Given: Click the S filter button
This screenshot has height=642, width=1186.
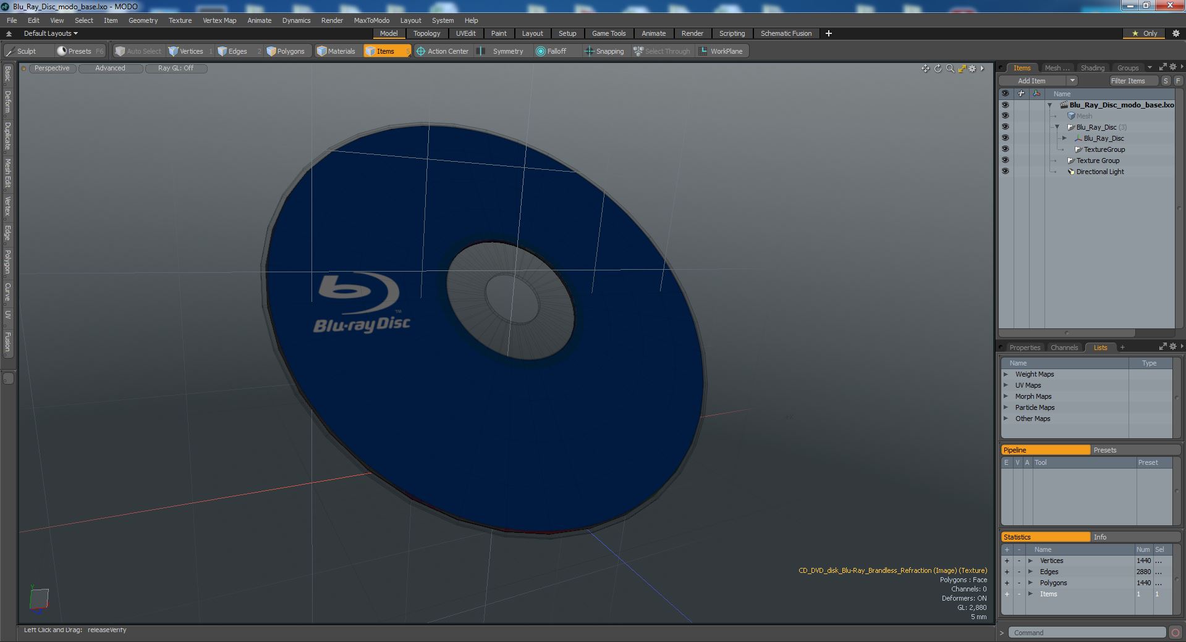Looking at the screenshot, I should (x=1166, y=81).
